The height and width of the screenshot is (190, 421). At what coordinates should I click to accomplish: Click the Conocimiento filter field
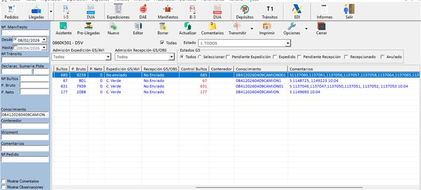25,115
